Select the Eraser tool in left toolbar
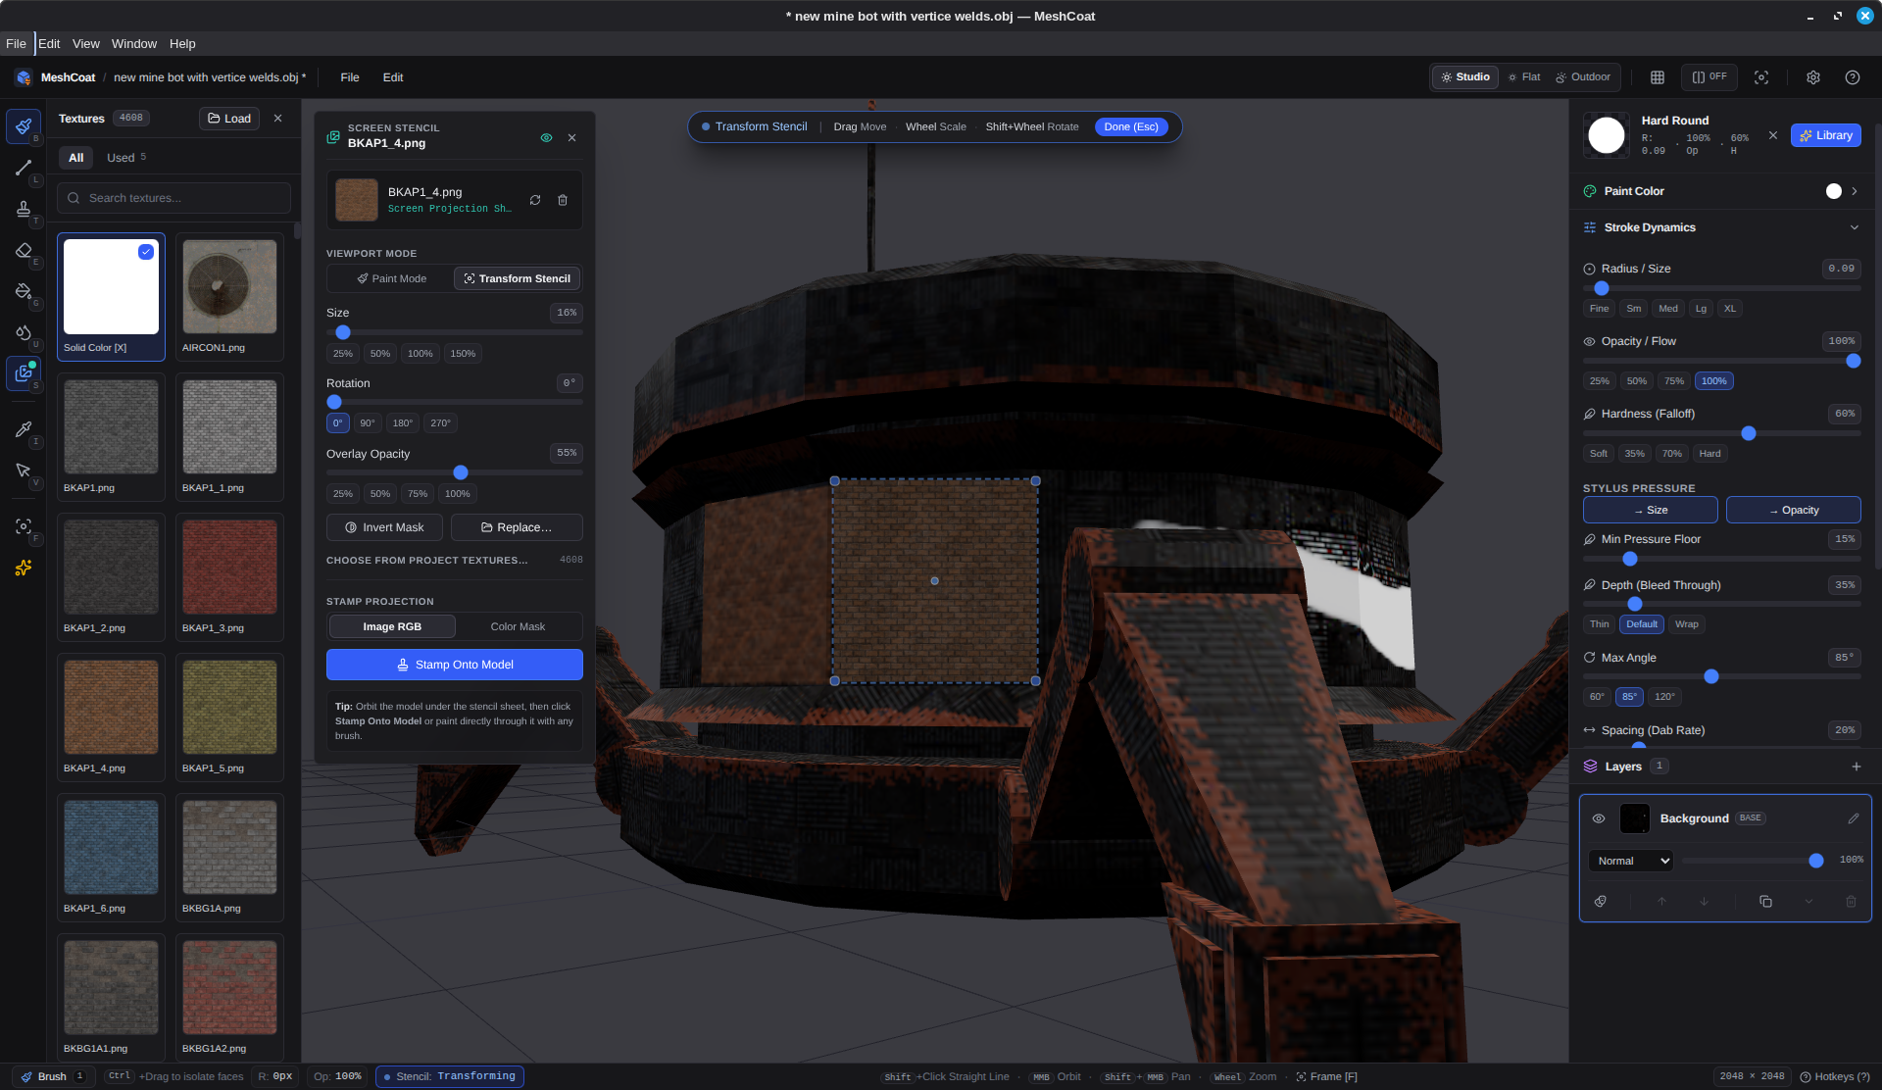 24,251
